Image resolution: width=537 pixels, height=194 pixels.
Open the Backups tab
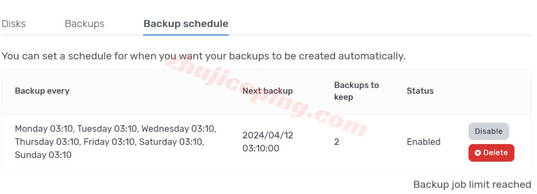click(x=84, y=24)
